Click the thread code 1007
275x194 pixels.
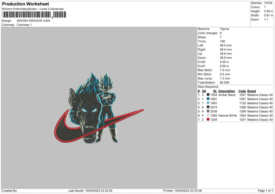[x=242, y=95]
